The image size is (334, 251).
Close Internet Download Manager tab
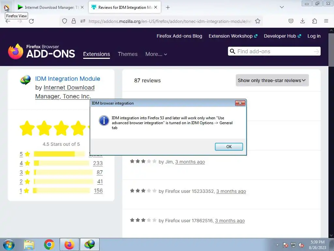tap(82, 7)
